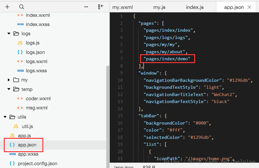Click the JS icon beside logs.js
Image resolution: width=259 pixels, height=168 pixels.
[x=20, y=43]
